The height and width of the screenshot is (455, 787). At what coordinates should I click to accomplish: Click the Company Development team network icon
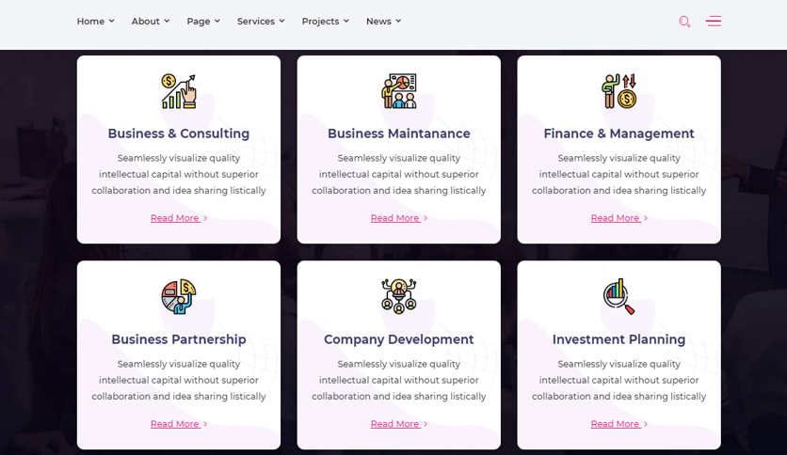coord(399,297)
